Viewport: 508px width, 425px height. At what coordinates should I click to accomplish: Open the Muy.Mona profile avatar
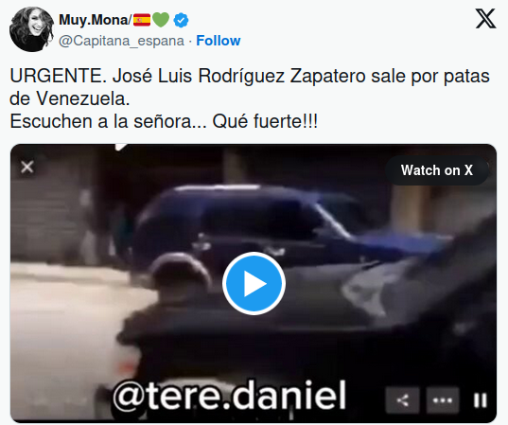(x=32, y=29)
